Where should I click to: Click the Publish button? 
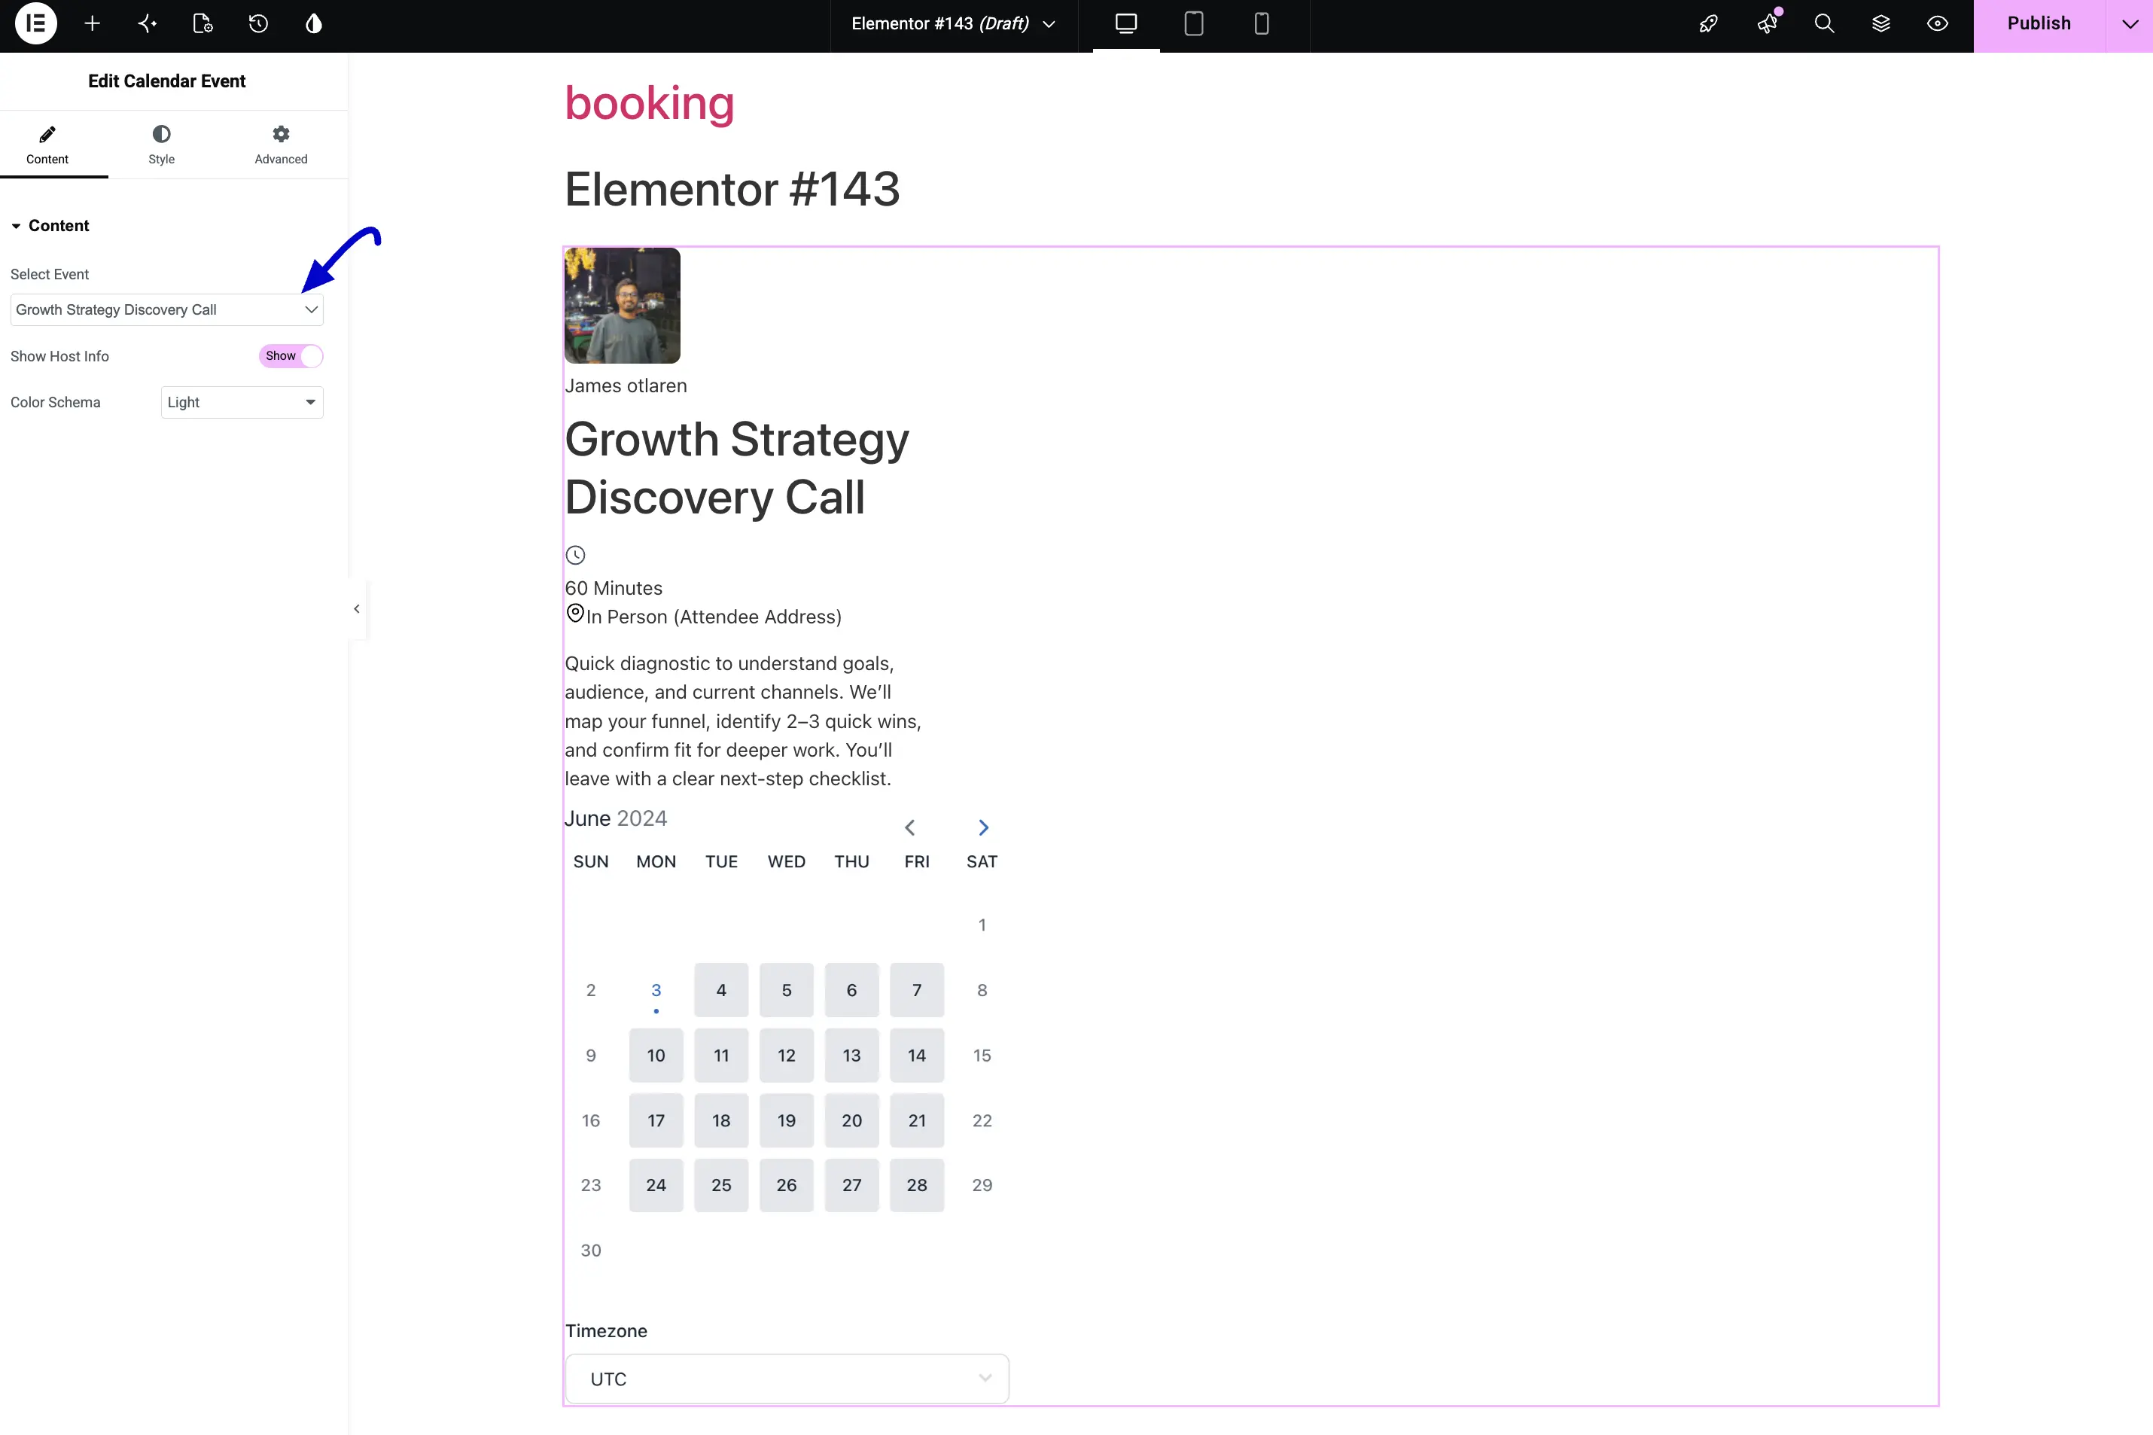pos(2039,24)
